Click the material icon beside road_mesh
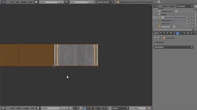This screenshot has width=197, height=110. 174,27
